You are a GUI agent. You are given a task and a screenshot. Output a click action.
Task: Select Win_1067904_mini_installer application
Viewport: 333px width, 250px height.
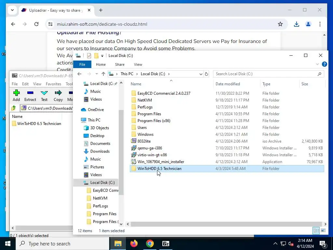[161, 162]
